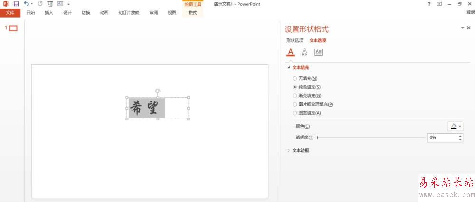Open the format pane options dropdown arrow
This screenshot has height=202, width=475.
463,28
